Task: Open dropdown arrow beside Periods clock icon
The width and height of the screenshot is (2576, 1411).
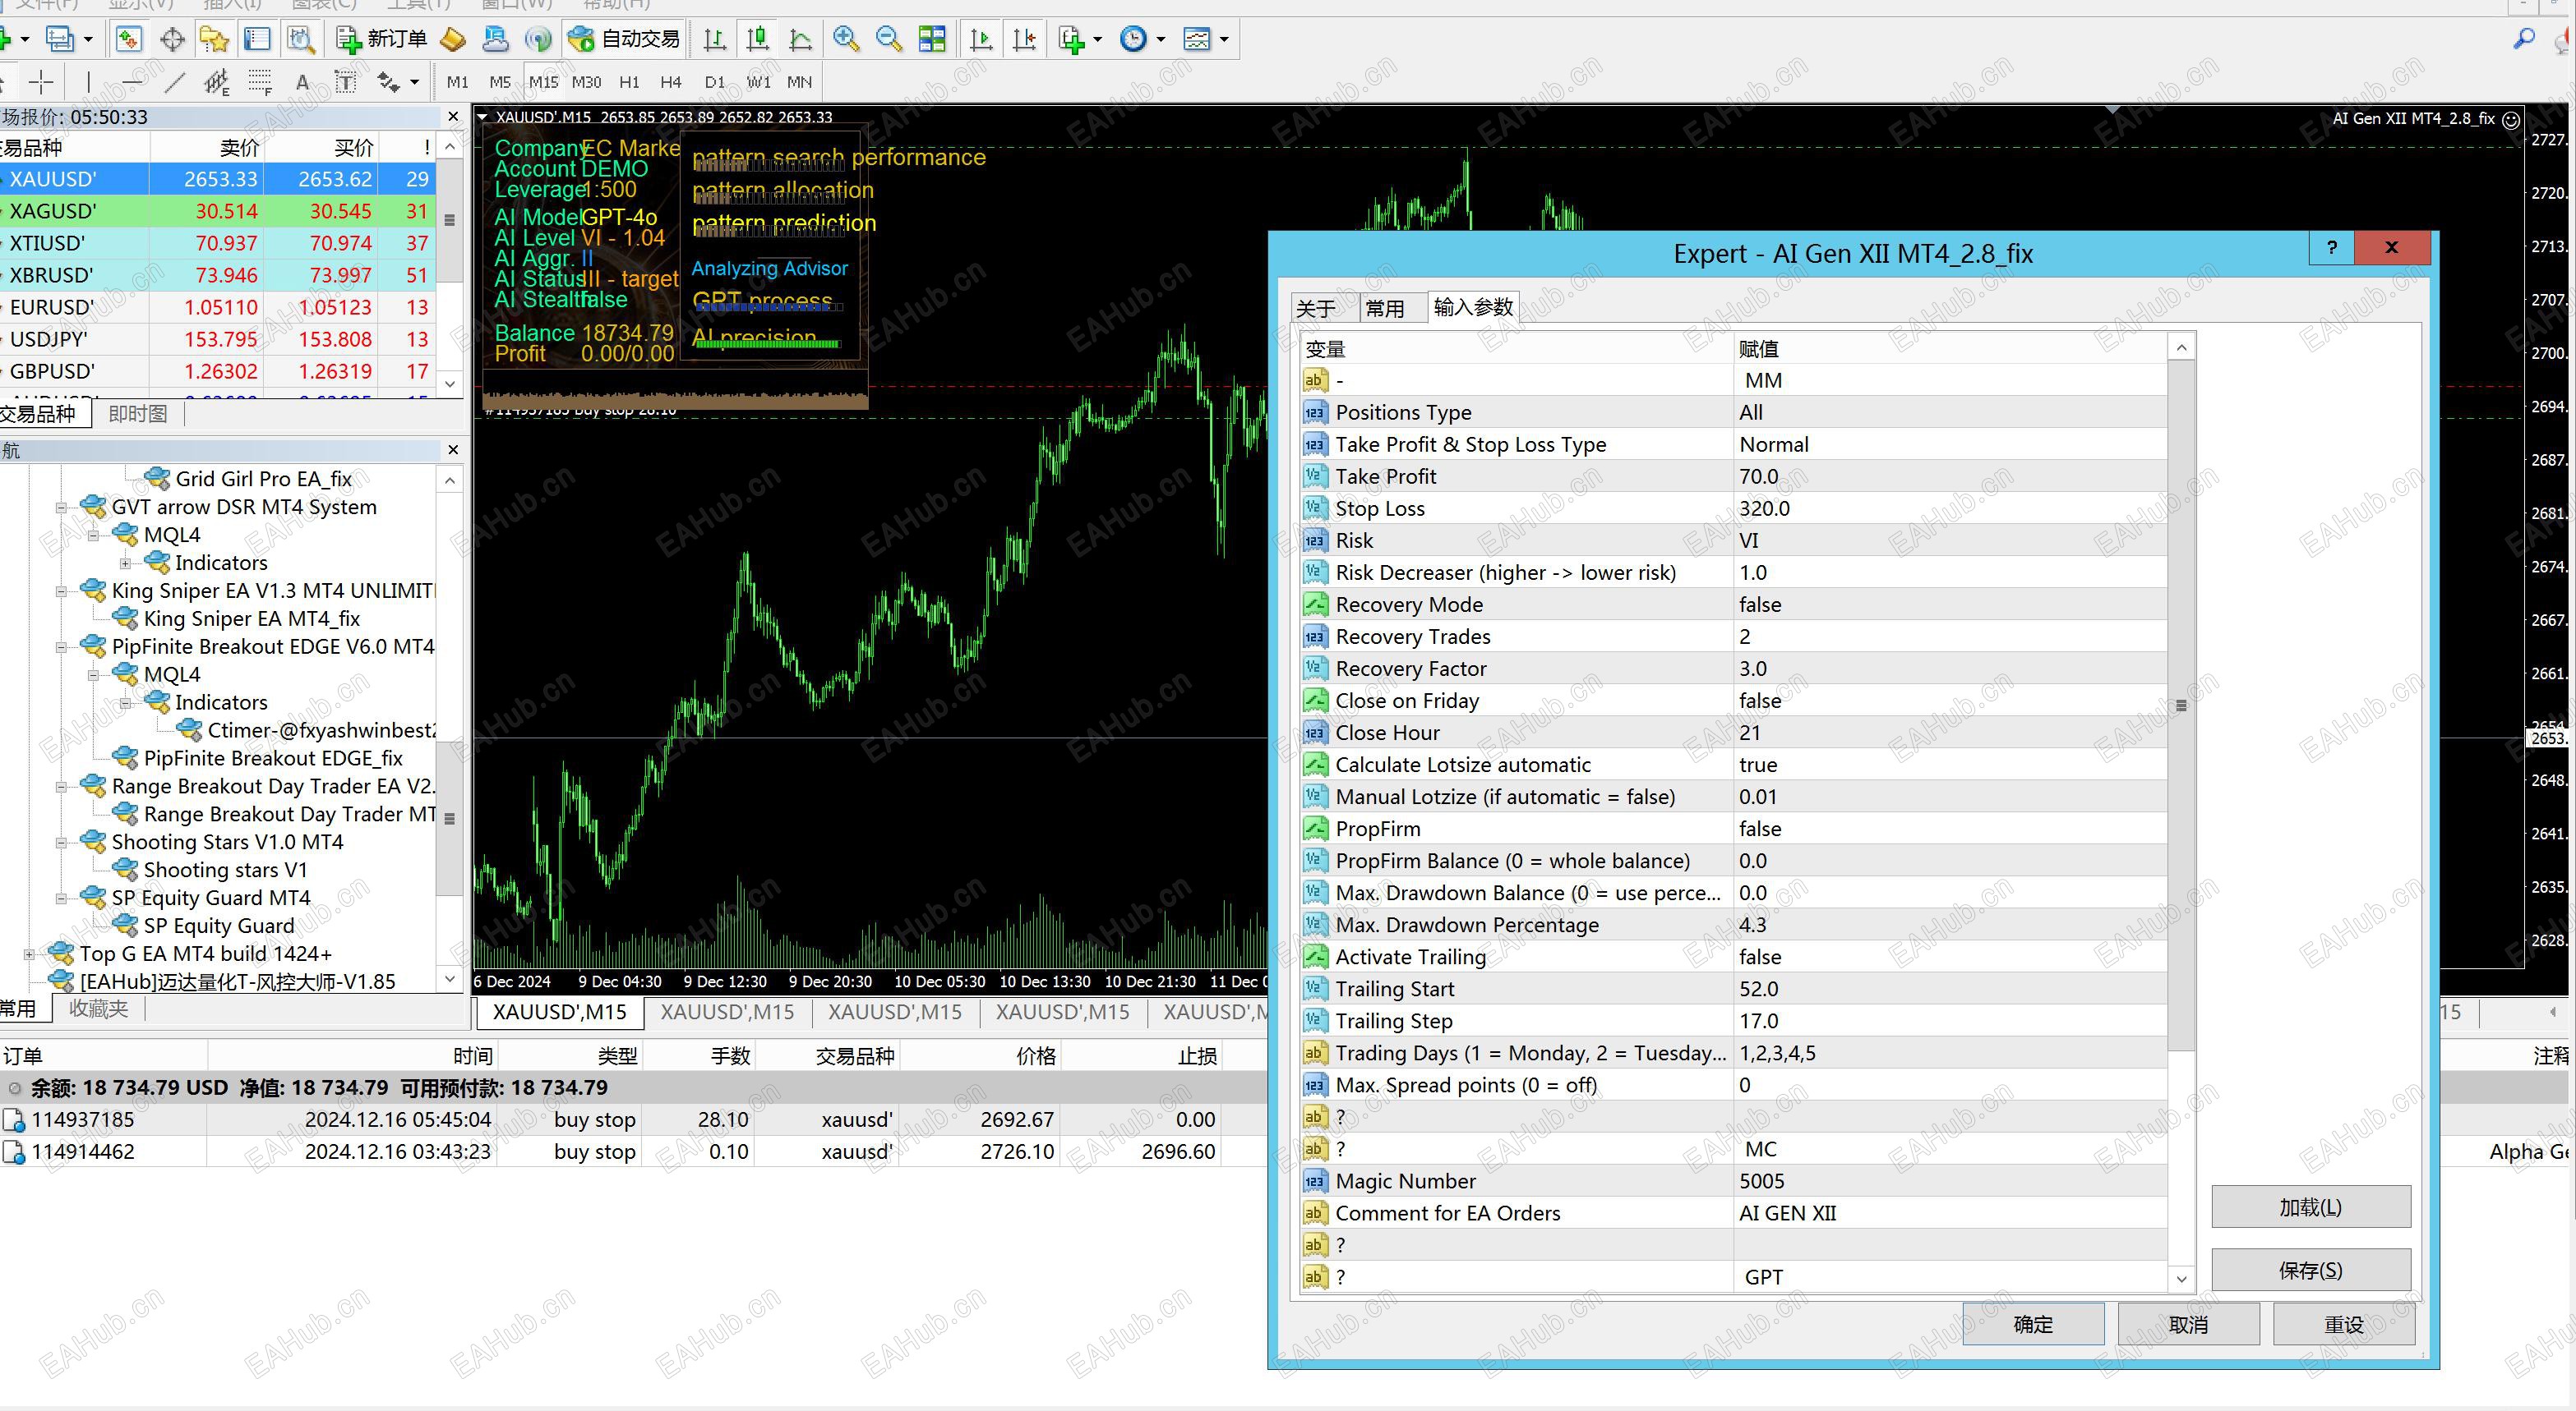Action: click(x=1161, y=40)
